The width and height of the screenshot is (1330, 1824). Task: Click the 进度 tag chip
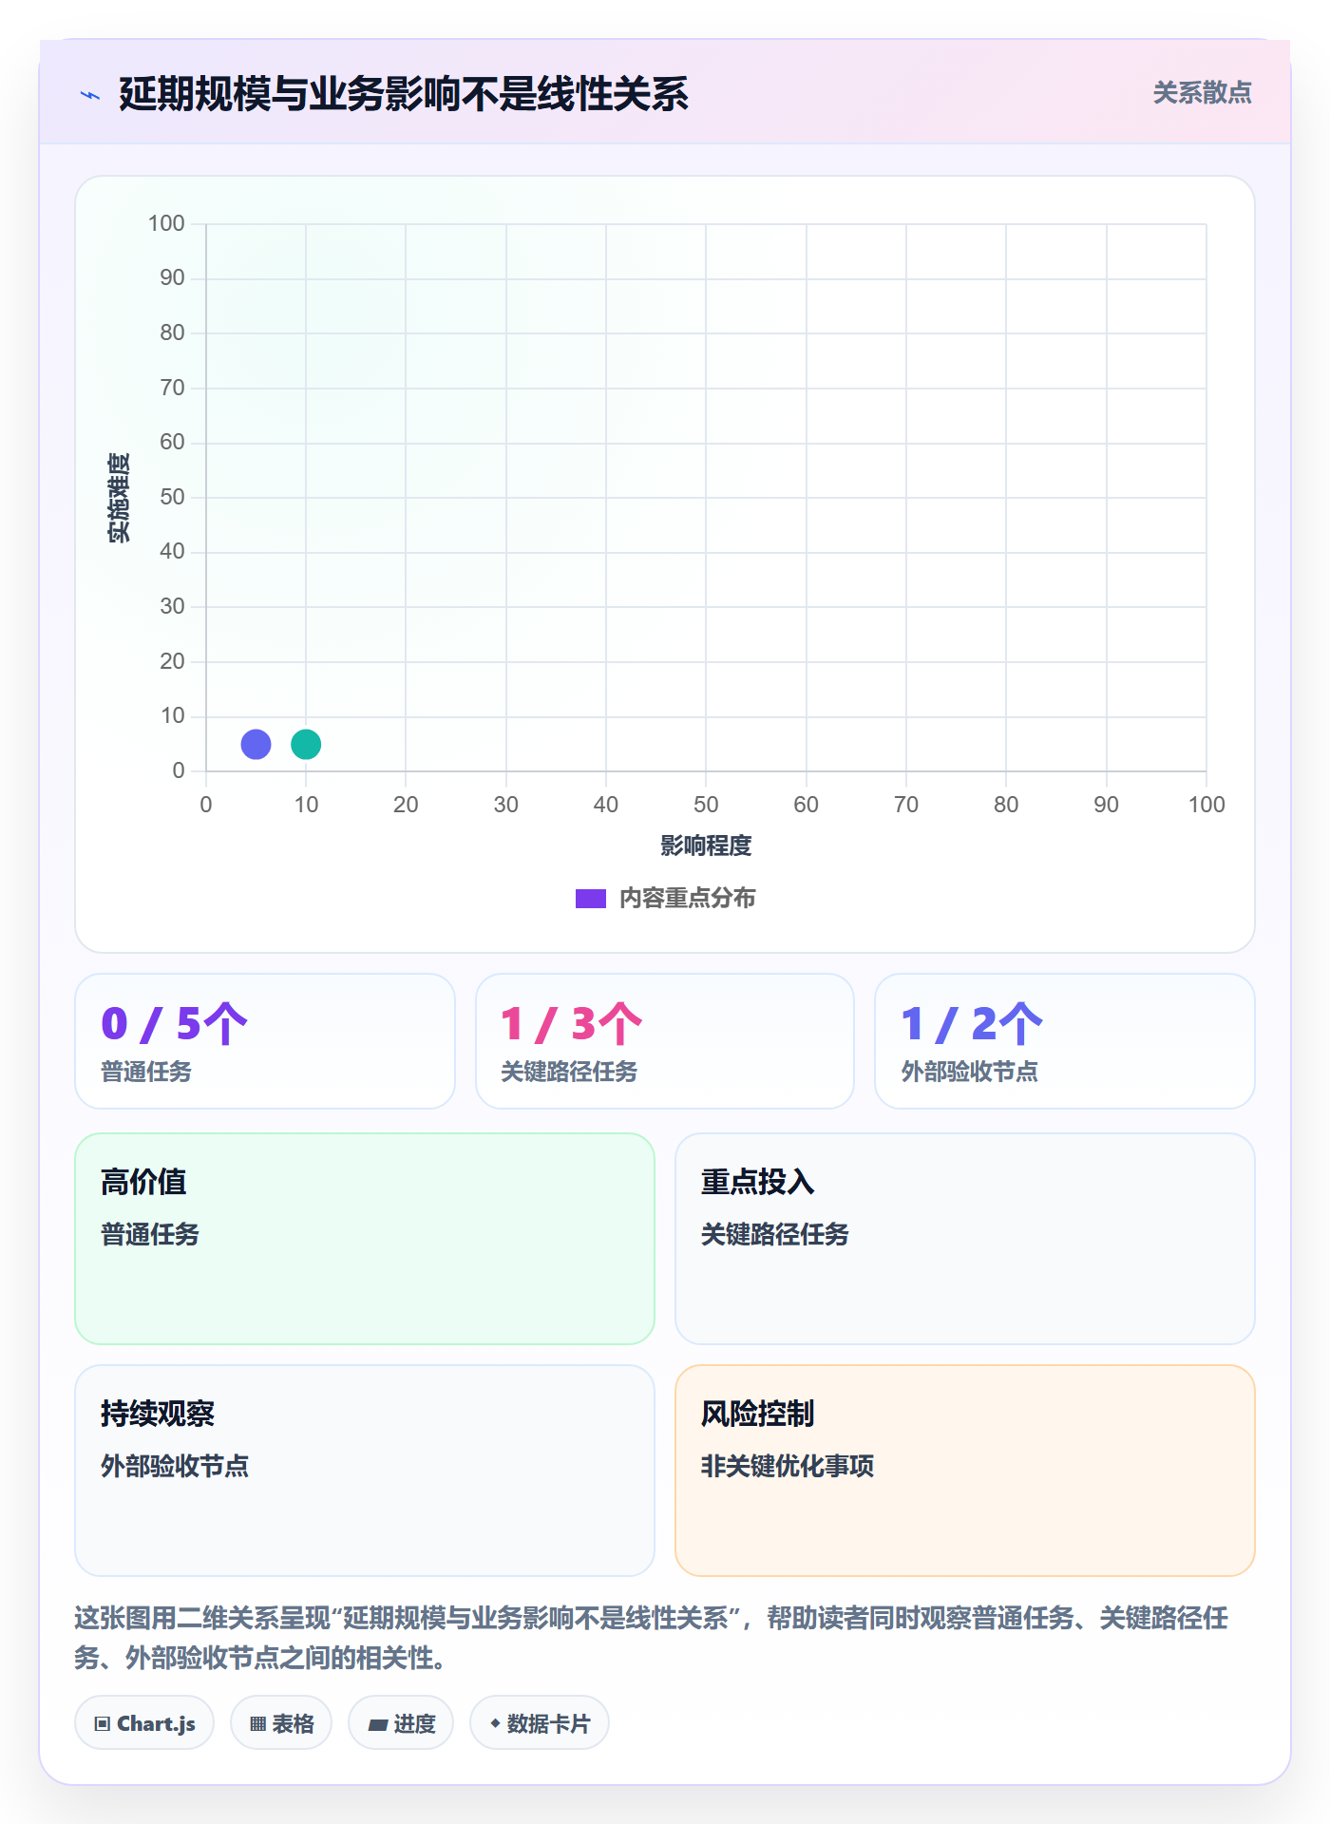coord(401,1723)
